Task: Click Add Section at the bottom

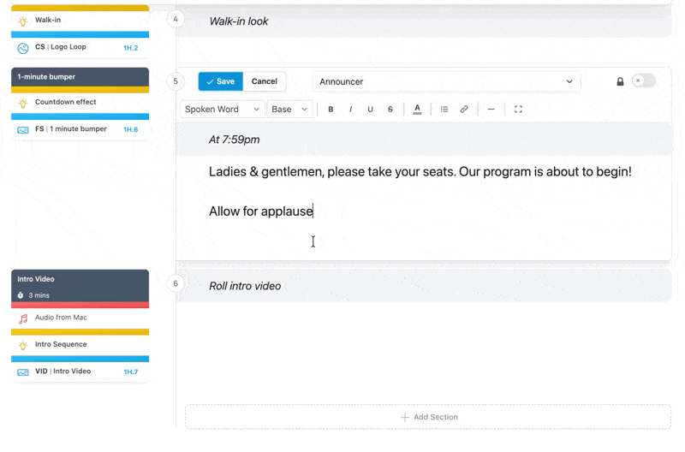Action: (428, 417)
